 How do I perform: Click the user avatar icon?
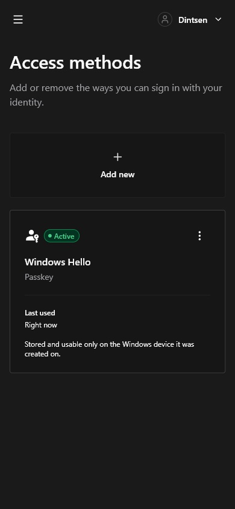[164, 19]
